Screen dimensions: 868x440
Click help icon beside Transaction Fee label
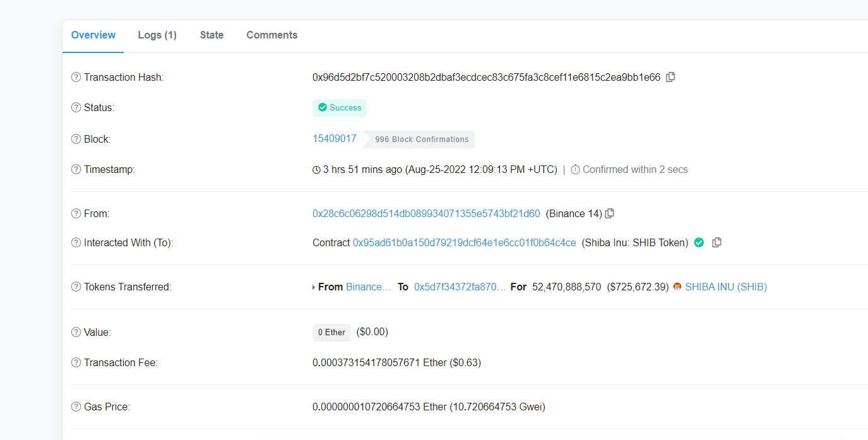(x=76, y=363)
